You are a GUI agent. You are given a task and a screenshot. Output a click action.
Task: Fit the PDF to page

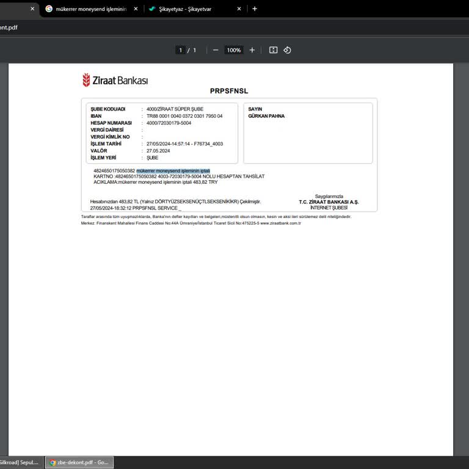(x=273, y=50)
